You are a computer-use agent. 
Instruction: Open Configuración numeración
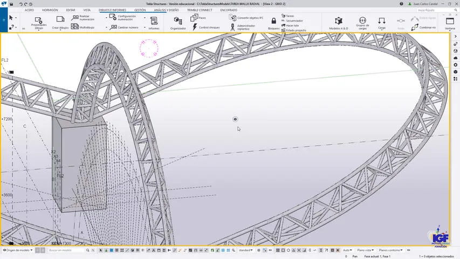coord(122,18)
